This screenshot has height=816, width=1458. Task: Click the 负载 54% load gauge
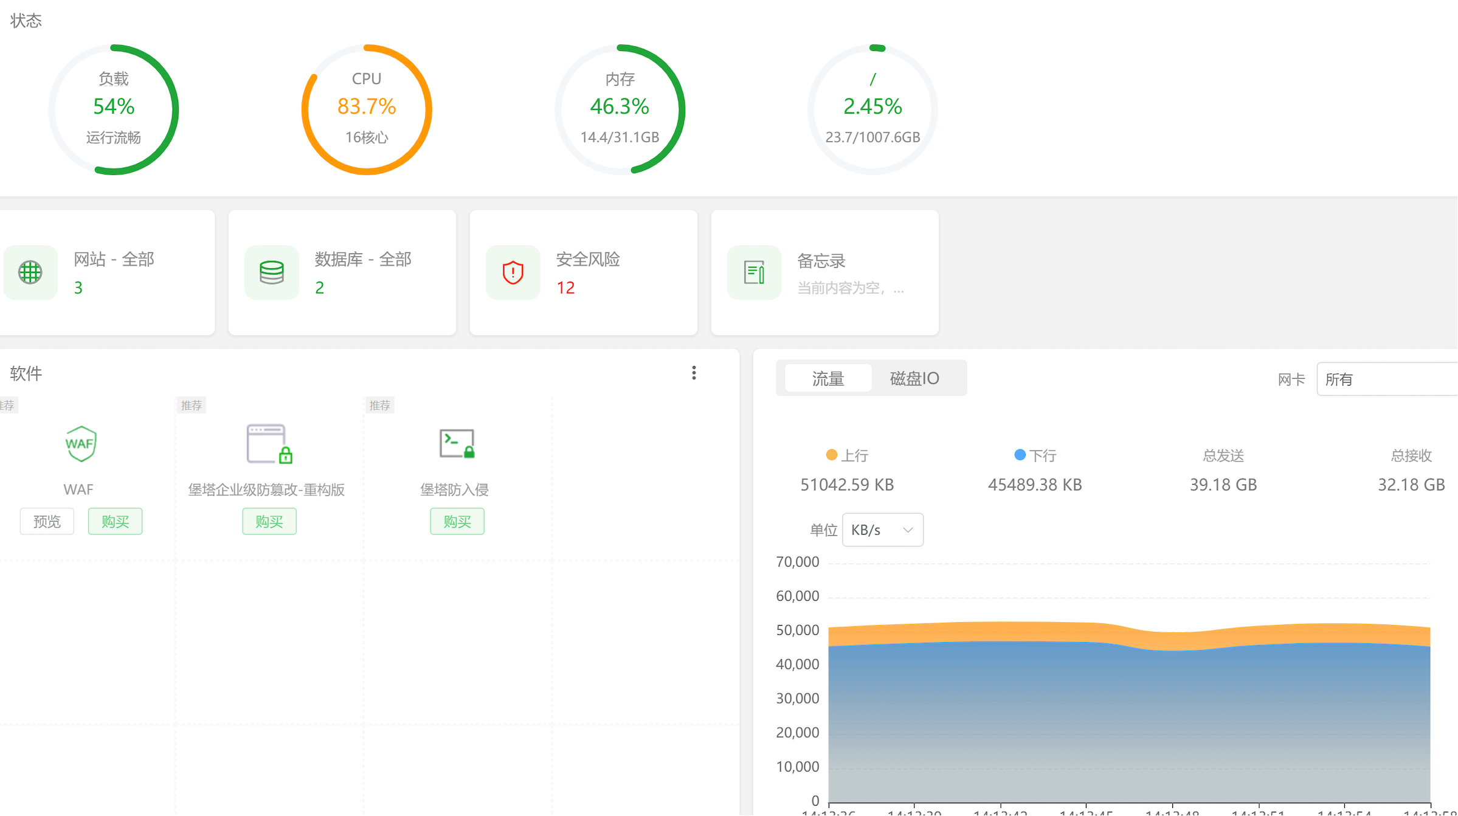114,110
